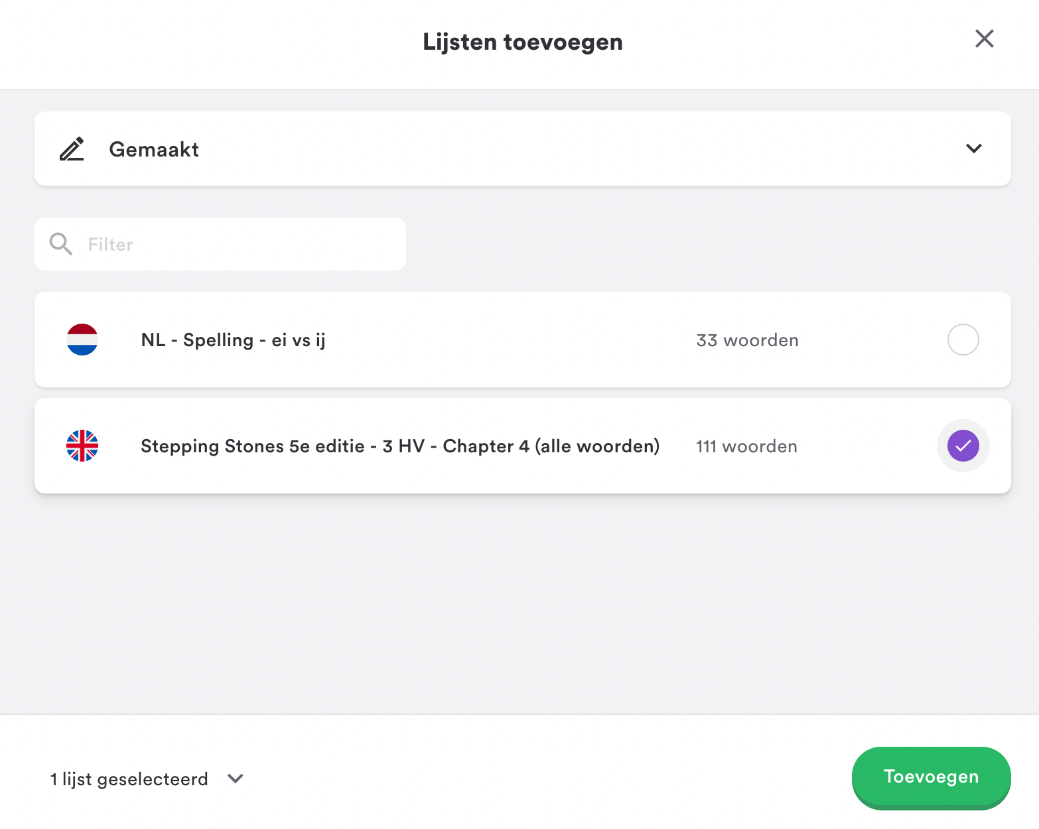The width and height of the screenshot is (1039, 829).
Task: Expand the selected lists chevron
Action: click(236, 778)
